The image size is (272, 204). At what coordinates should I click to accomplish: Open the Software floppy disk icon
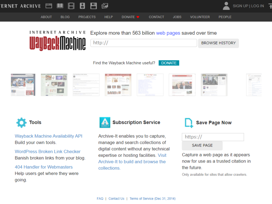(93, 6)
